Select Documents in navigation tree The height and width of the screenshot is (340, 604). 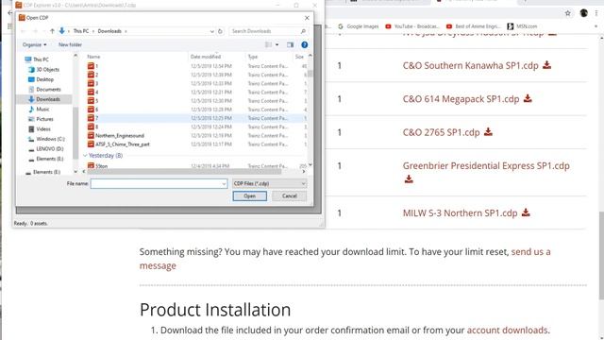(48, 90)
